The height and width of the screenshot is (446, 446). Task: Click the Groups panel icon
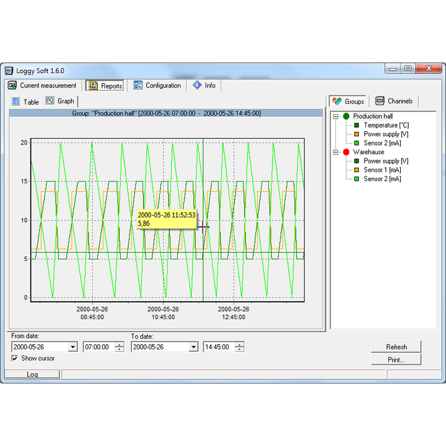[x=337, y=101]
